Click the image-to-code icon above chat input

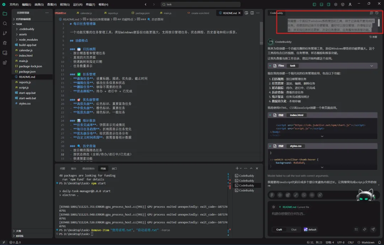304,195
